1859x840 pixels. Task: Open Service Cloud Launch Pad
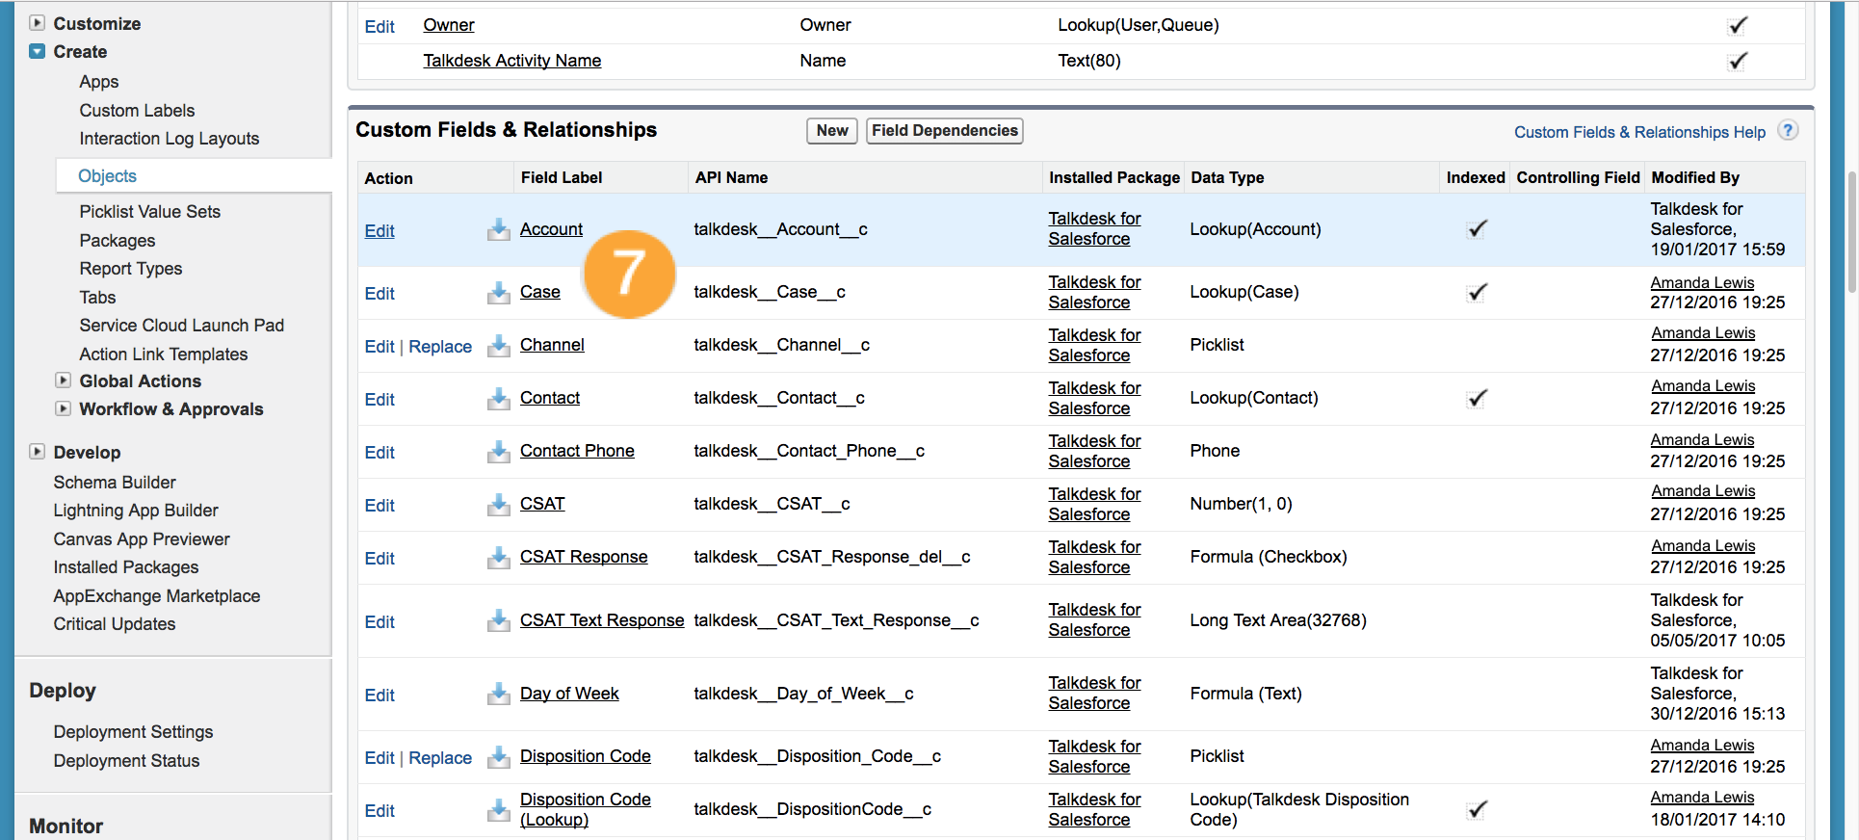[181, 326]
